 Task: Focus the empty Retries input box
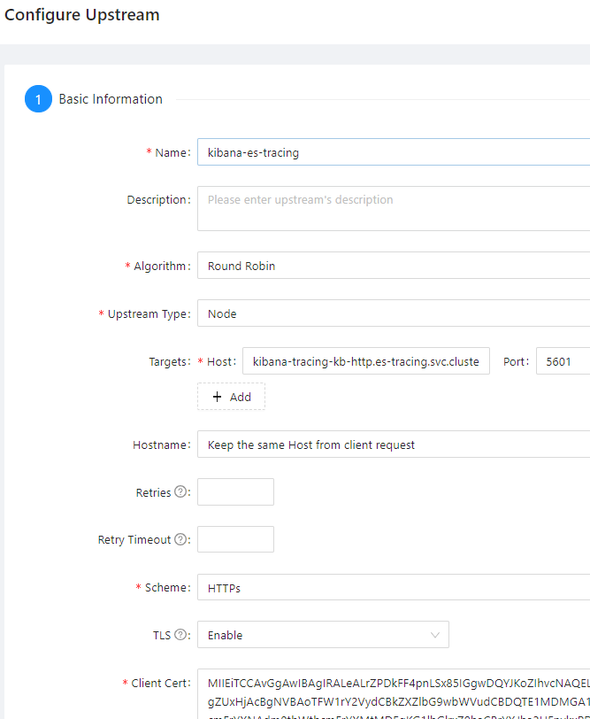pos(235,491)
